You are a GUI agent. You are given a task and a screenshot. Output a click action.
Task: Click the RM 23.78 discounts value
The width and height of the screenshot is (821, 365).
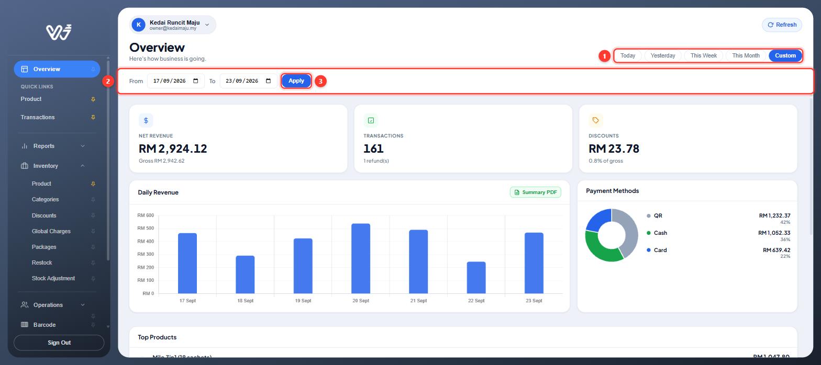(614, 149)
